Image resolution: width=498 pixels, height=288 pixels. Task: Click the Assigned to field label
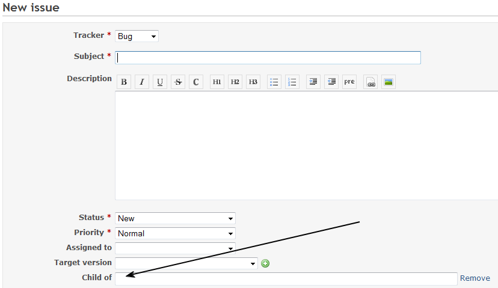tap(89, 247)
